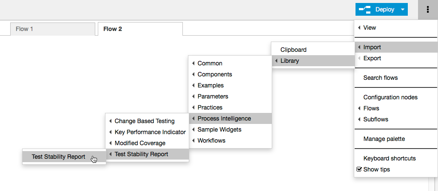Expand the Common library folder
The width and height of the screenshot is (438, 191).
pos(230,63)
